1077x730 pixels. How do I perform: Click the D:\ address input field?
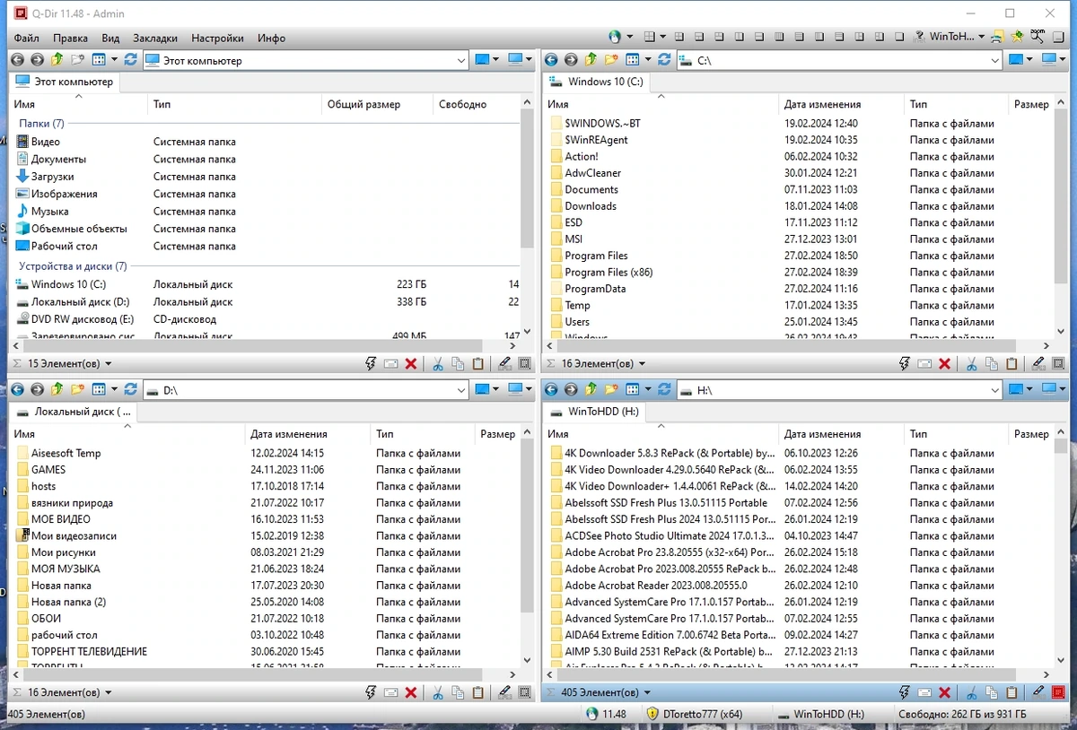[305, 390]
